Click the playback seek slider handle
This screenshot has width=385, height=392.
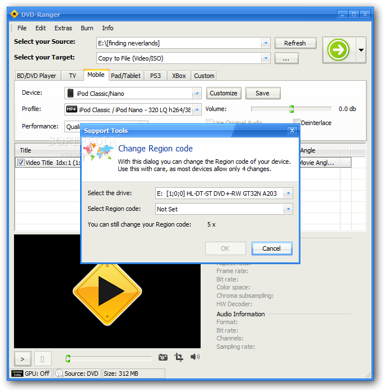[68, 359]
